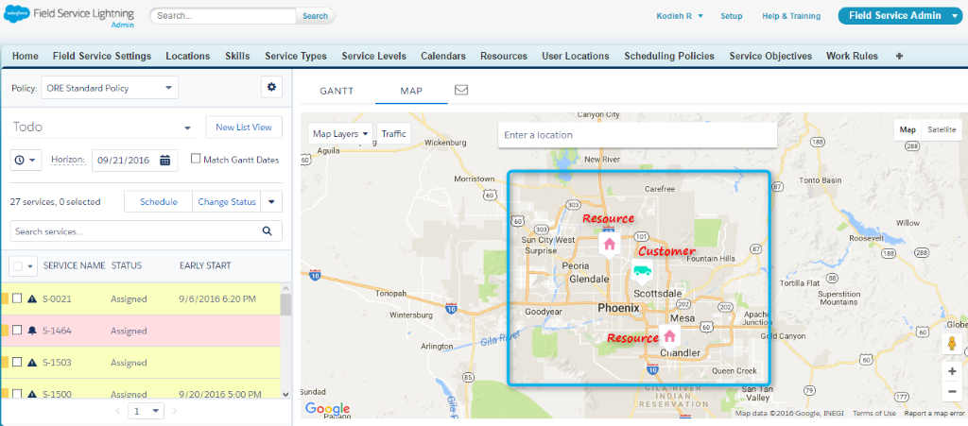Zoom in the map with plus button
The image size is (968, 426).
coord(951,371)
